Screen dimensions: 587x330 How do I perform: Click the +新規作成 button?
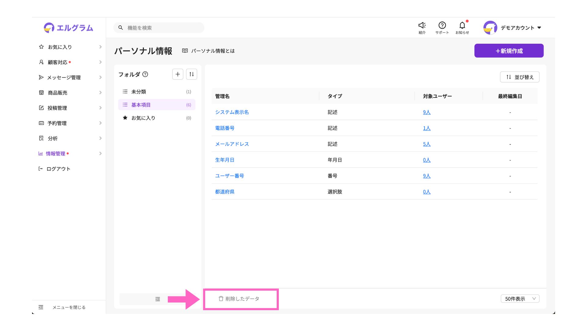[x=509, y=51]
